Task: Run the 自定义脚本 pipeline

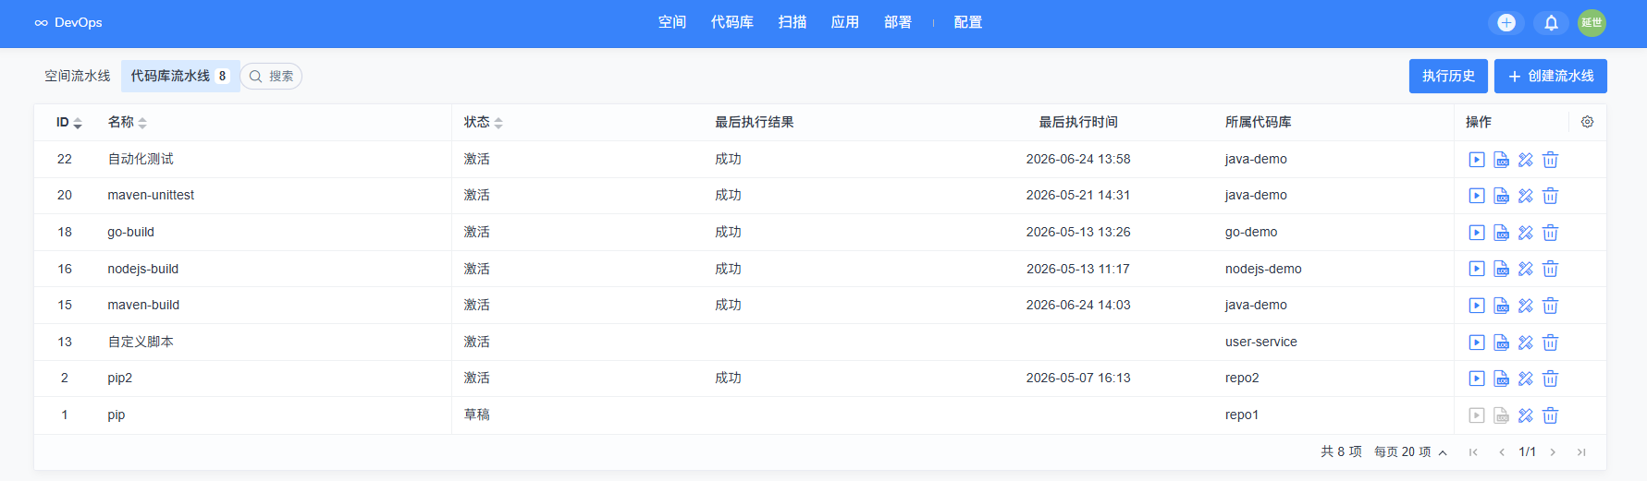Action: 1477,343
